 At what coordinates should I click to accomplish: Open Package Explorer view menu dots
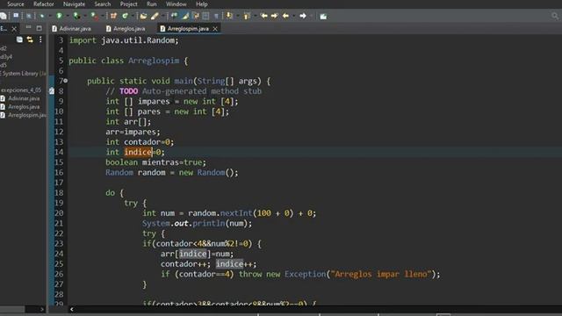(x=40, y=39)
